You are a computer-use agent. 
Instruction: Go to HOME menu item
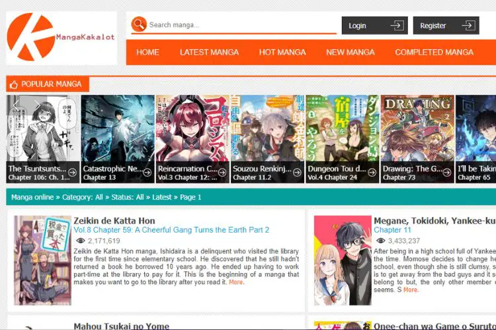[x=147, y=52]
